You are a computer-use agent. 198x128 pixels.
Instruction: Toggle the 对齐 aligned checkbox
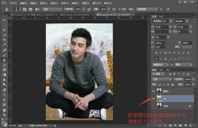(119, 9)
